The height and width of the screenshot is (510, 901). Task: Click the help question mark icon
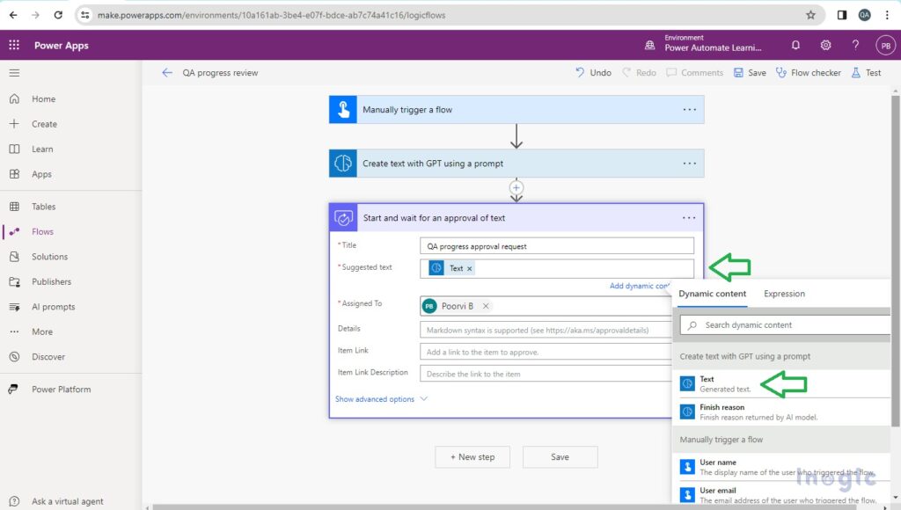[855, 46]
